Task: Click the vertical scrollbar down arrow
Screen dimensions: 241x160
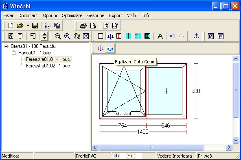Action: pos(236,140)
